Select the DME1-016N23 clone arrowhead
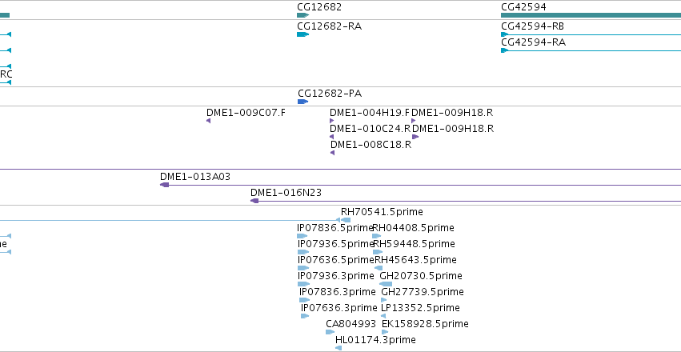This screenshot has height=352, width=681. tap(254, 201)
